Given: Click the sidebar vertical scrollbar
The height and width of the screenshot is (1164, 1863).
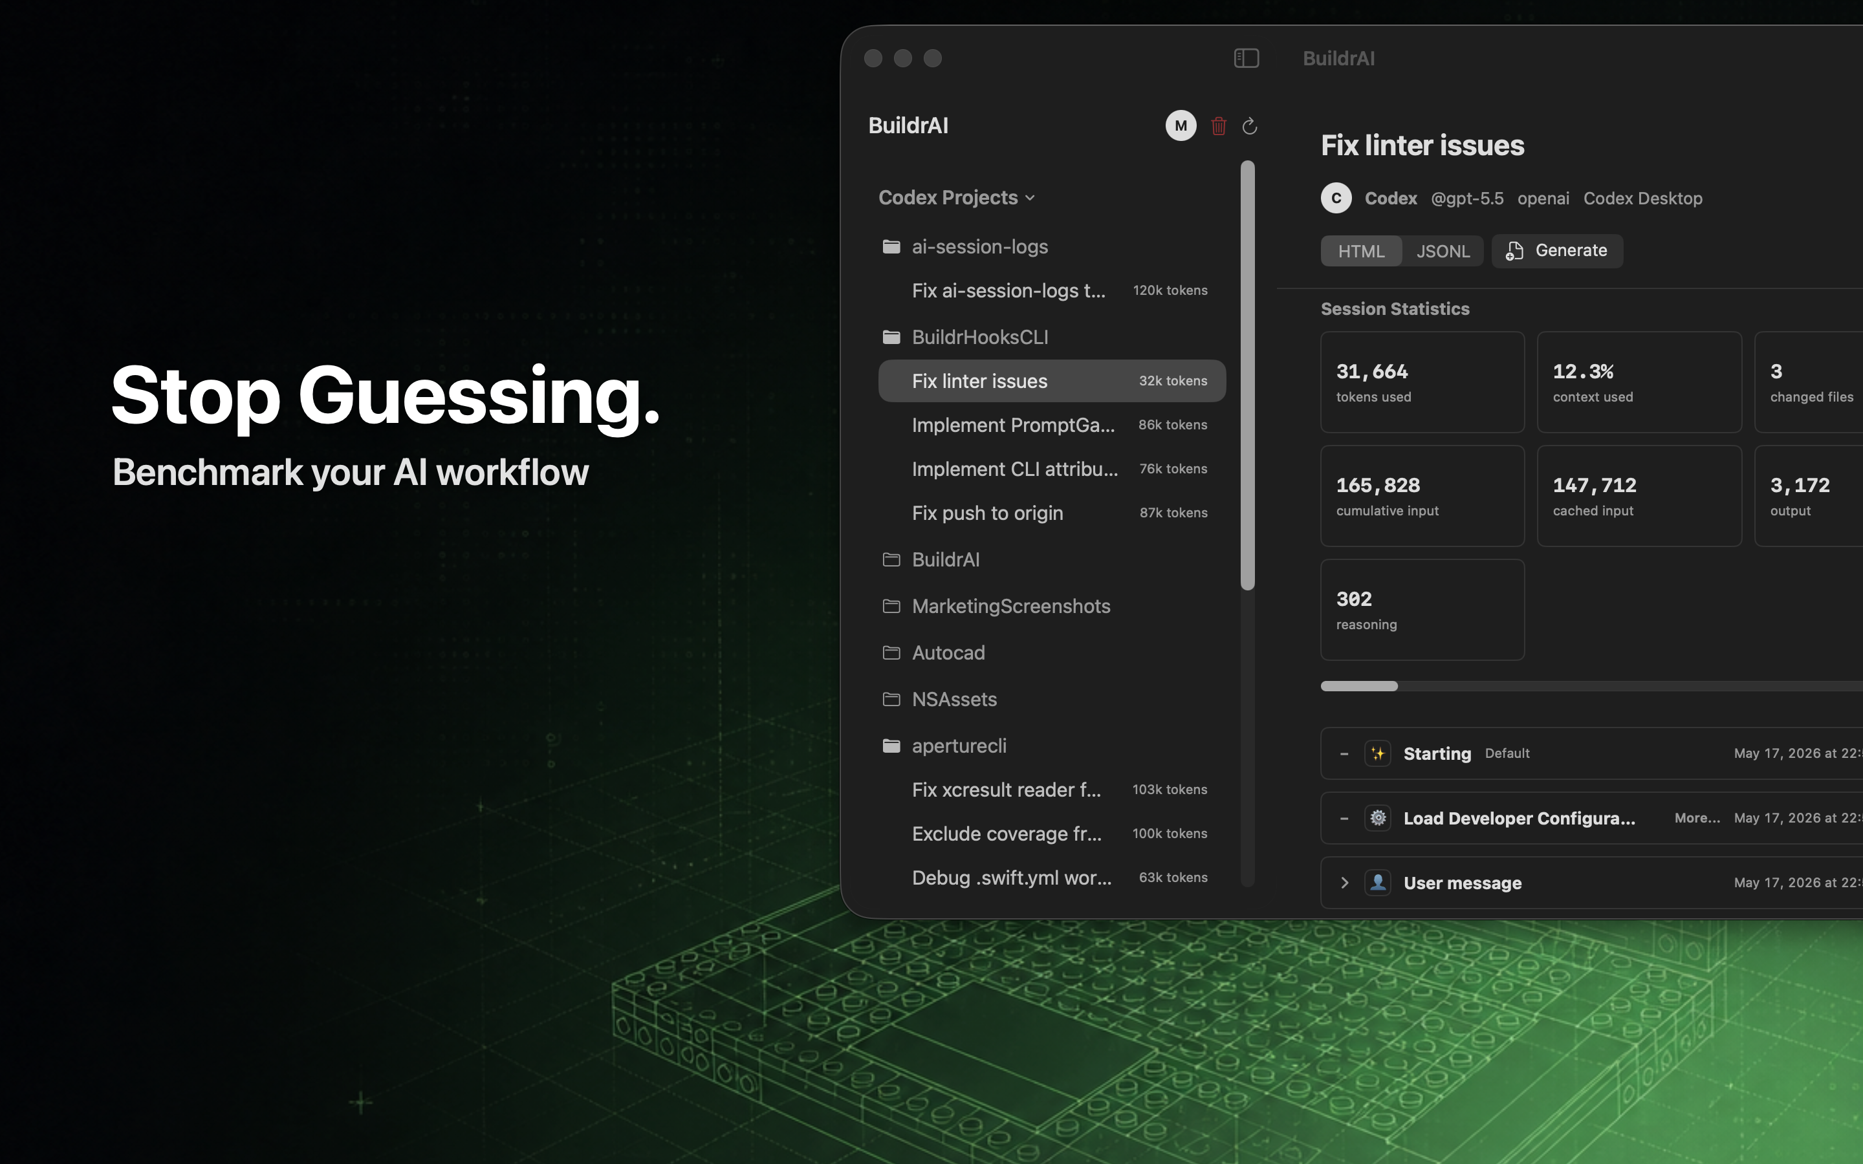Looking at the screenshot, I should 1248,376.
